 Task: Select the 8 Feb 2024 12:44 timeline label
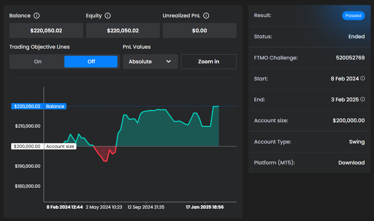(x=65, y=207)
